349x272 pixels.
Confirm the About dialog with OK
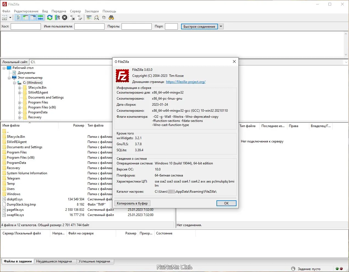point(226,203)
